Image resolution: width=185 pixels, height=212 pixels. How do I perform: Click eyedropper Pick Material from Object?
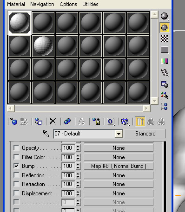point(46,134)
